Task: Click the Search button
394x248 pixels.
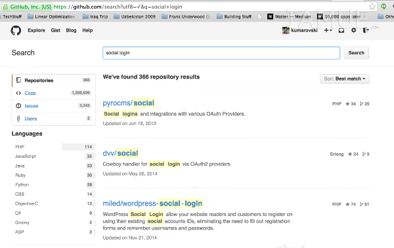Action: click(357, 53)
